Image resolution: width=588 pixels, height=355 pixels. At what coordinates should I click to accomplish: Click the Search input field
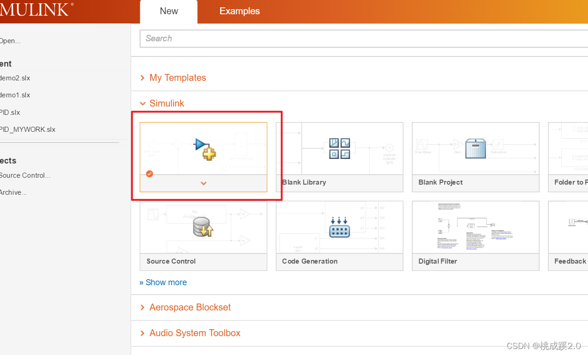[x=364, y=39]
